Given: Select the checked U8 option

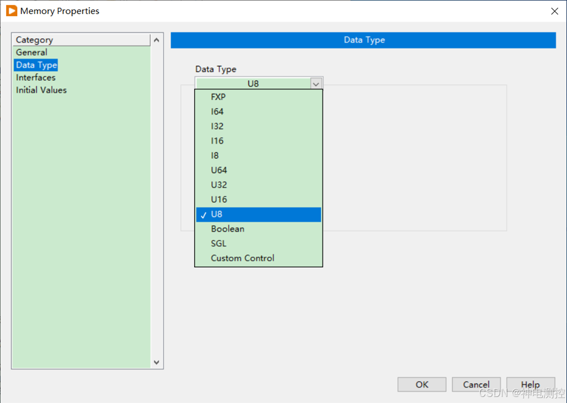Looking at the screenshot, I should [259, 214].
